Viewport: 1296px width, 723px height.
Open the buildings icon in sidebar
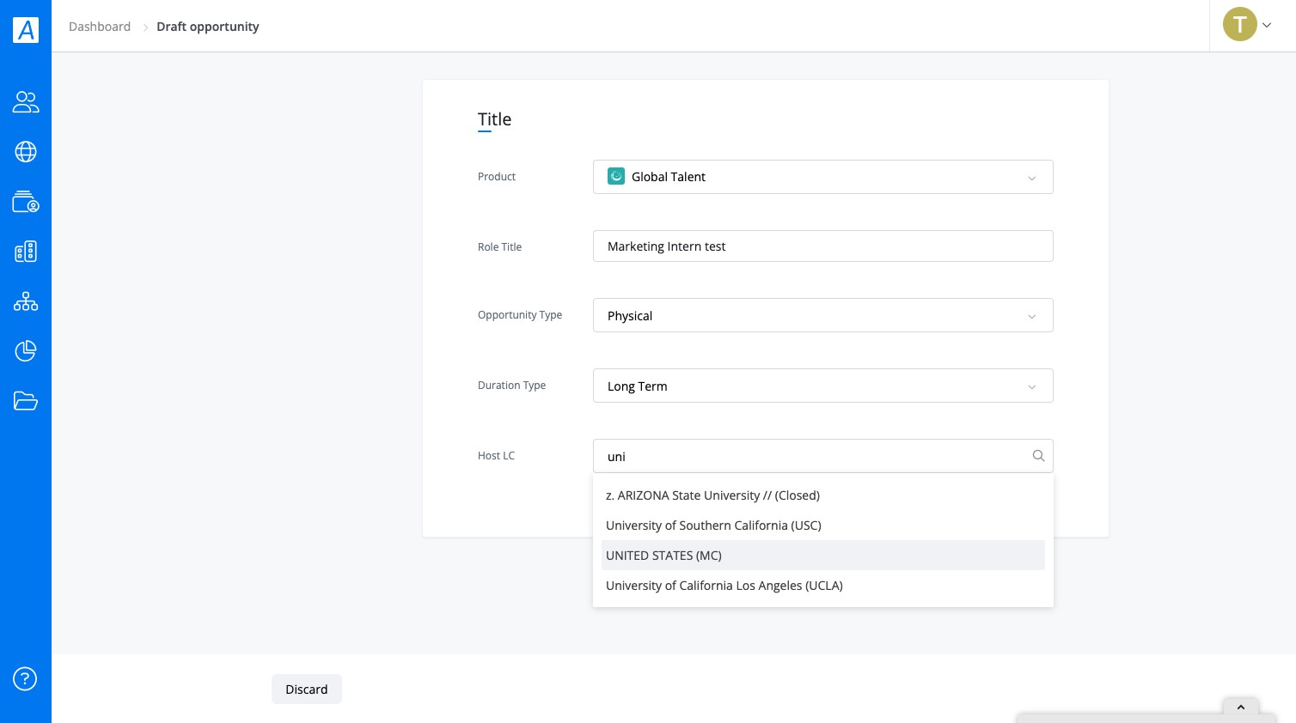tap(26, 252)
